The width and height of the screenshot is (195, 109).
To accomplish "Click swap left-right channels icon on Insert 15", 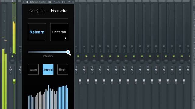I will click(x=132, y=70).
